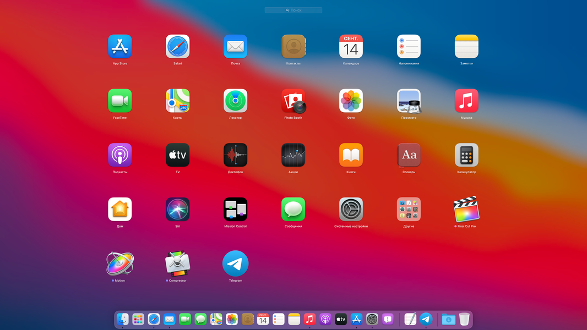This screenshot has width=587, height=330.
Task: Activate Siri from Launchpad
Action: coord(177,209)
